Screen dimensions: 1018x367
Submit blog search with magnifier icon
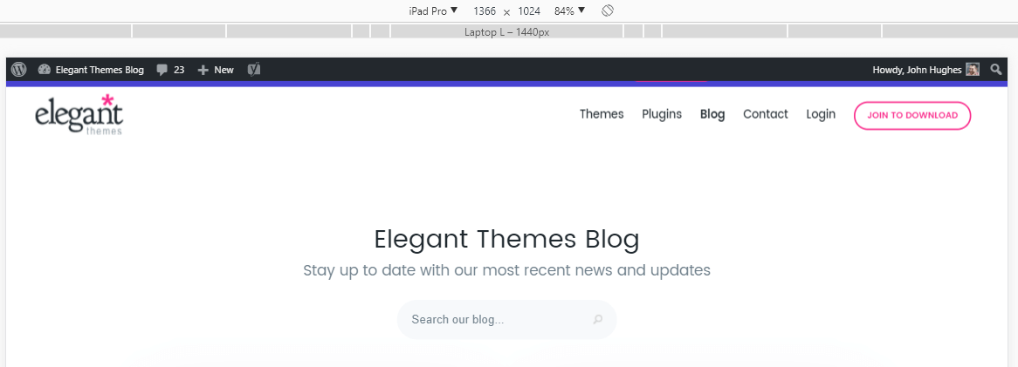(598, 320)
